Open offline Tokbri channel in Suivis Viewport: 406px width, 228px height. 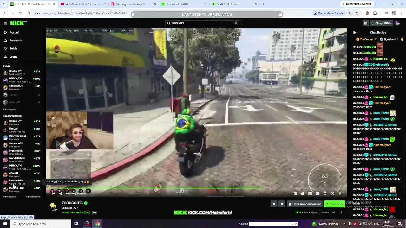(x=22, y=95)
